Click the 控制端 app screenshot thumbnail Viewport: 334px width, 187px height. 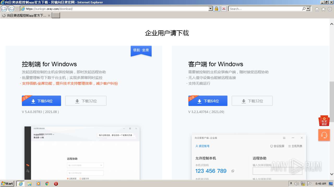(x=82, y=153)
